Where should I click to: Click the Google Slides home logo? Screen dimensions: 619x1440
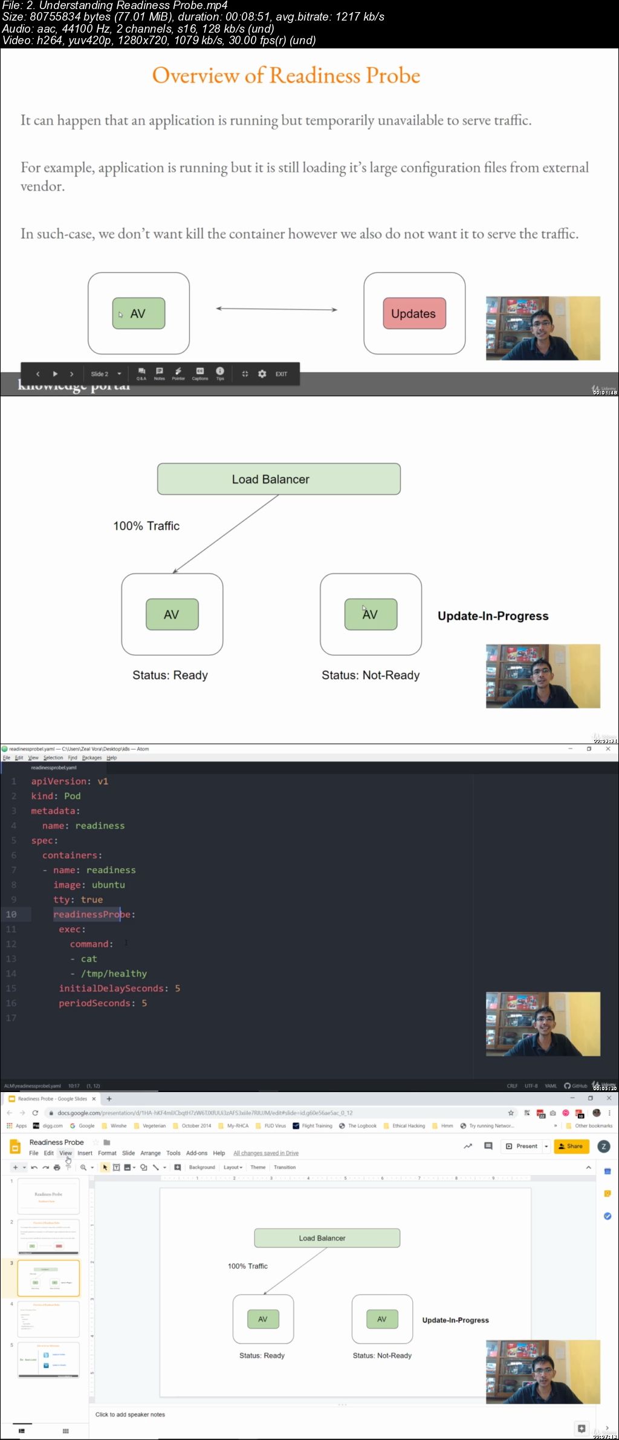coord(15,1147)
